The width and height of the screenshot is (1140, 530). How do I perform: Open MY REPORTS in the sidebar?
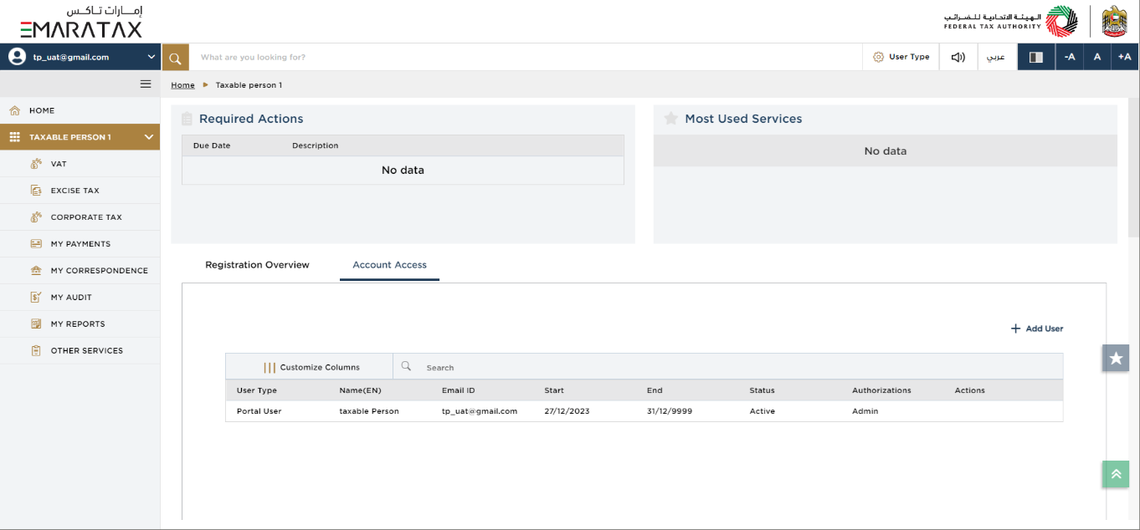[x=80, y=324]
